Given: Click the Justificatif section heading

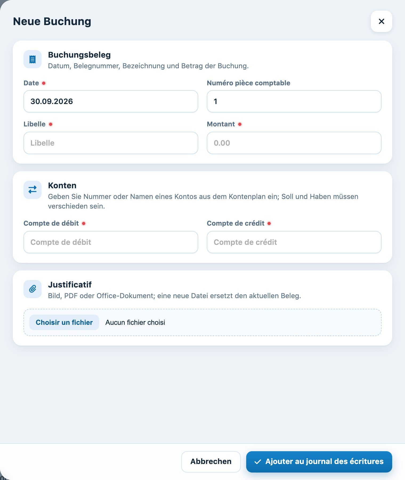Looking at the screenshot, I should pos(70,285).
